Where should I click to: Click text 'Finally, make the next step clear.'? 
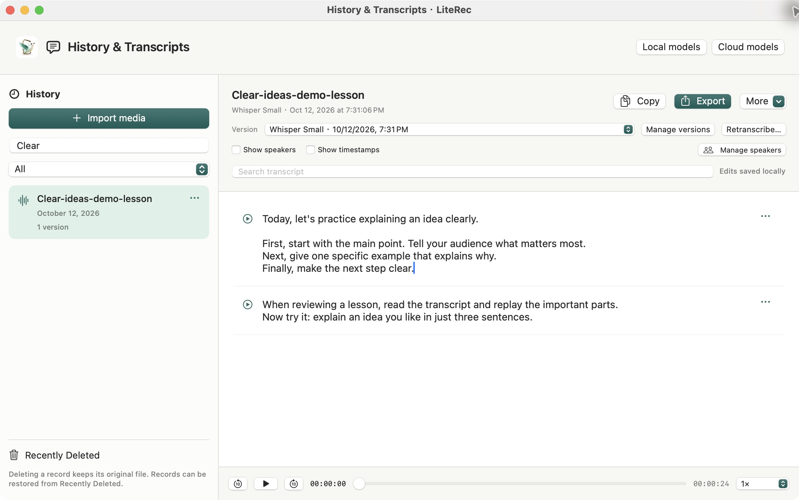(338, 269)
